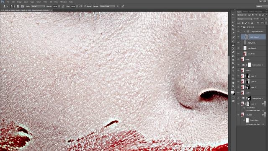Select the Clone Stamp tool
The height and width of the screenshot is (151, 268).
pos(233,45)
